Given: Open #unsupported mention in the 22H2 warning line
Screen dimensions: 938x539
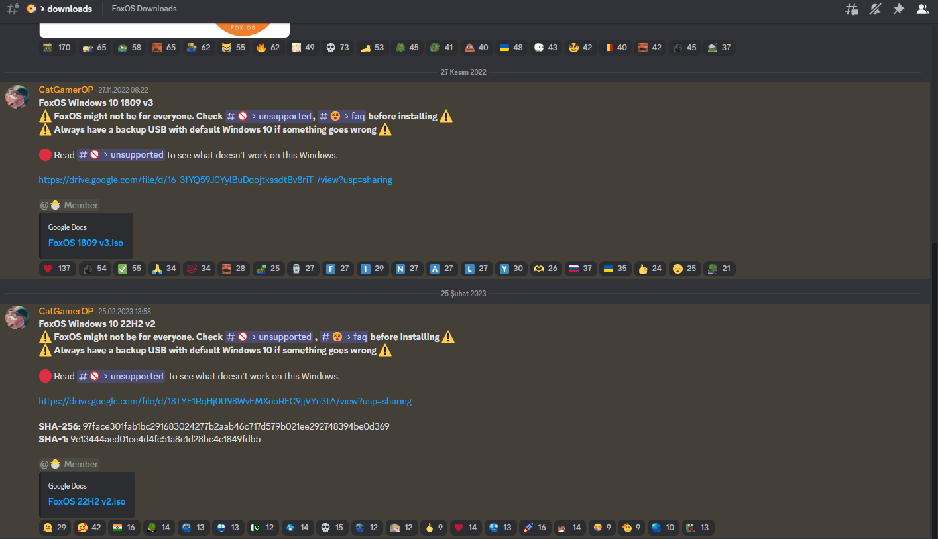Looking at the screenshot, I should [x=268, y=337].
